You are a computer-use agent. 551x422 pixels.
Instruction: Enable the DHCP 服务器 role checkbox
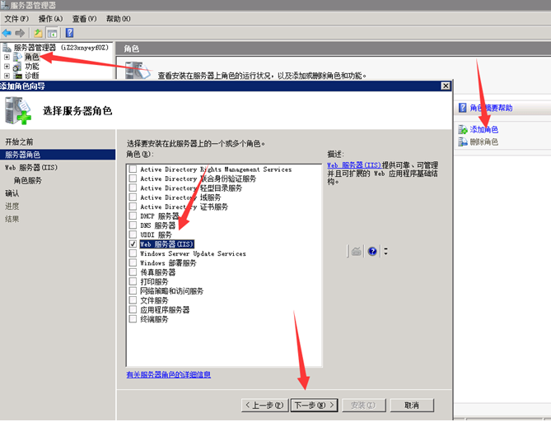133,216
